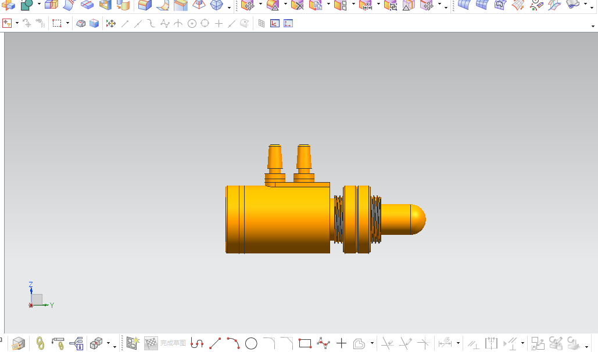
Task: Toggle the Arc Center snap option
Action: click(x=192, y=24)
